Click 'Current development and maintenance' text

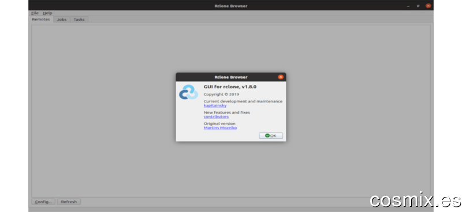click(x=243, y=101)
